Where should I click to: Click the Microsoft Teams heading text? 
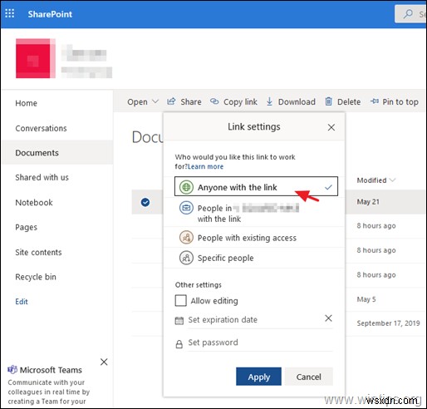point(51,370)
